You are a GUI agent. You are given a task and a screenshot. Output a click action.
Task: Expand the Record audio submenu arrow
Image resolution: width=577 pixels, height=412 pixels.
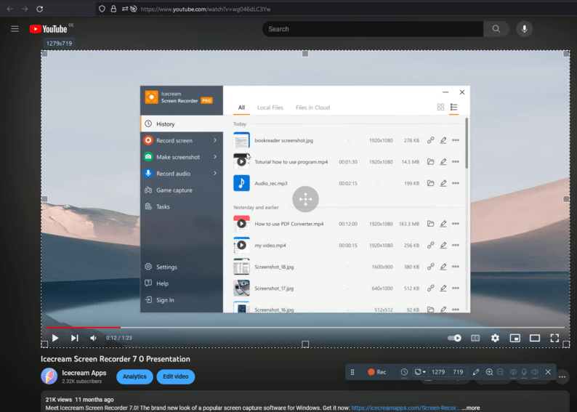click(x=215, y=173)
